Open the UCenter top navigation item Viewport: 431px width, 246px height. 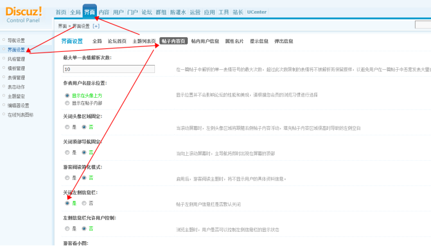pyautogui.click(x=257, y=12)
